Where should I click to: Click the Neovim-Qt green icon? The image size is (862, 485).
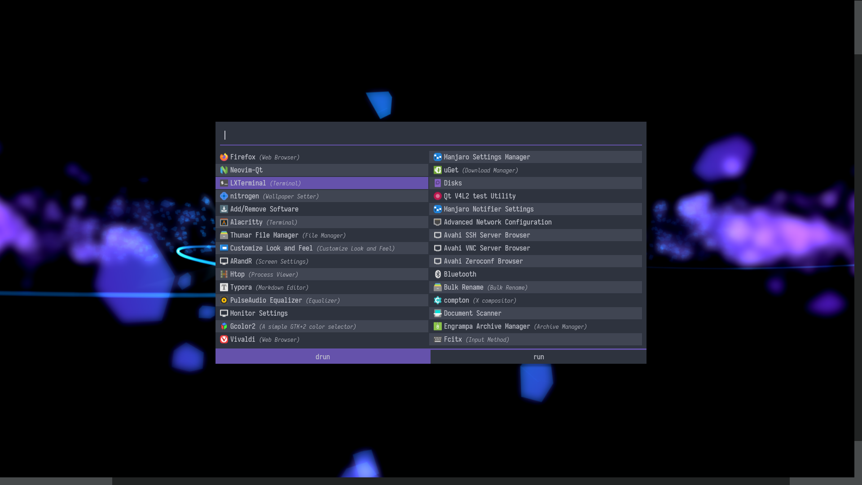[x=224, y=170]
